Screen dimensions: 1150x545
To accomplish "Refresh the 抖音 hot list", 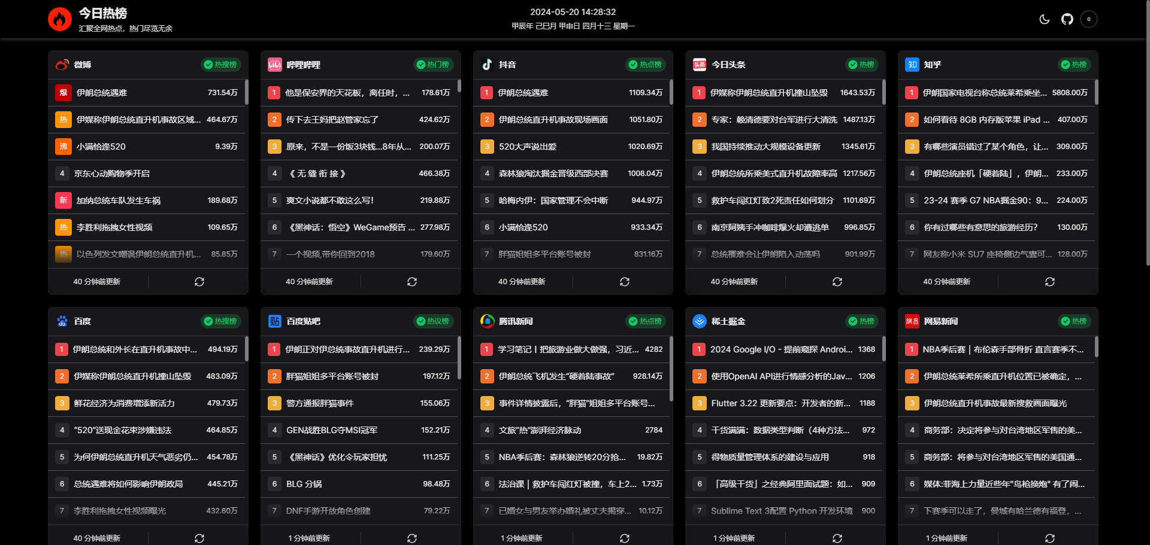I will tap(625, 282).
